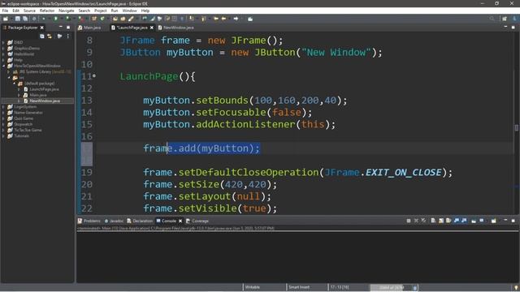520x292 pixels.
Task: Expand the JRE System Library node
Action: point(9,71)
